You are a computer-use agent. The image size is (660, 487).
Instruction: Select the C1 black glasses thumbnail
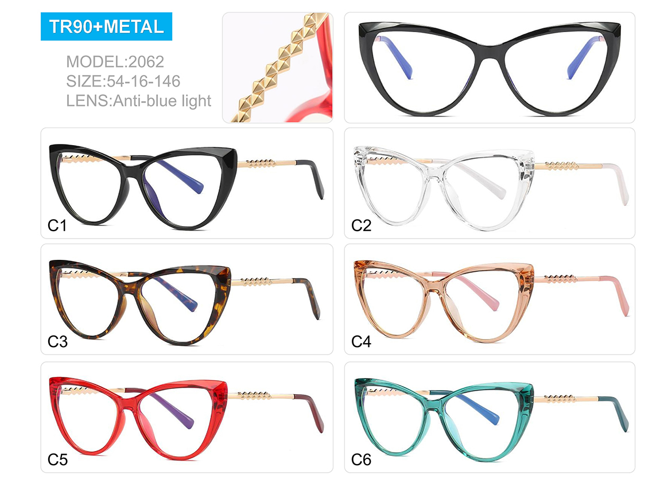pyautogui.click(x=187, y=183)
